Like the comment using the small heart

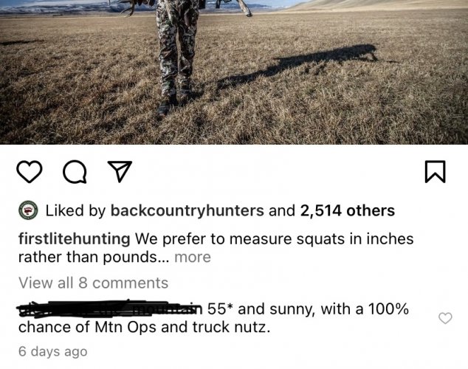[x=445, y=318]
